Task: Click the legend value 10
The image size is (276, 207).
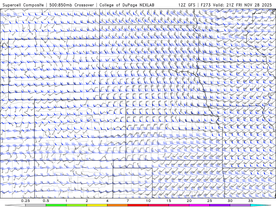Action: point(148,201)
